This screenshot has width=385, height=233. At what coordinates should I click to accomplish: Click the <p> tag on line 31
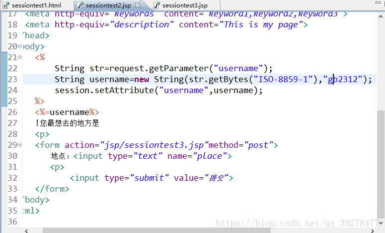coord(57,167)
